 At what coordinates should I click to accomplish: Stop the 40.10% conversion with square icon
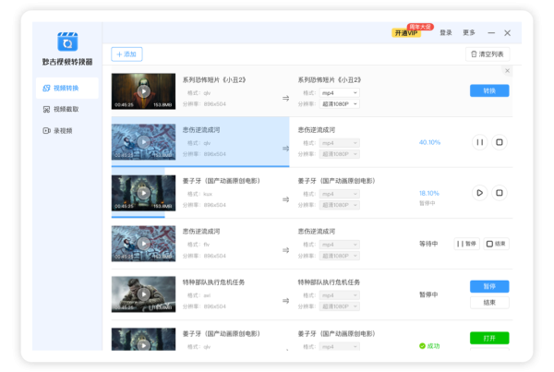500,142
